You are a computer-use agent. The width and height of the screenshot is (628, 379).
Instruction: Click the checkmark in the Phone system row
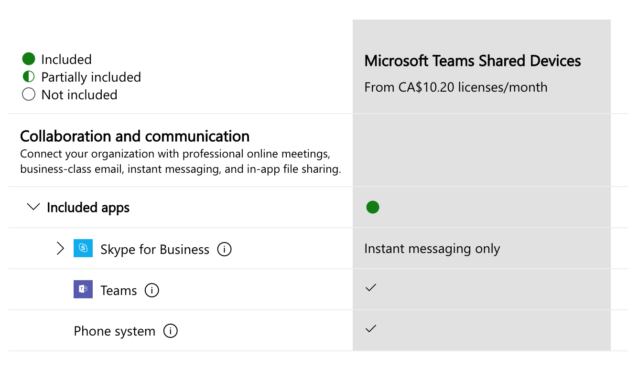[x=371, y=328]
